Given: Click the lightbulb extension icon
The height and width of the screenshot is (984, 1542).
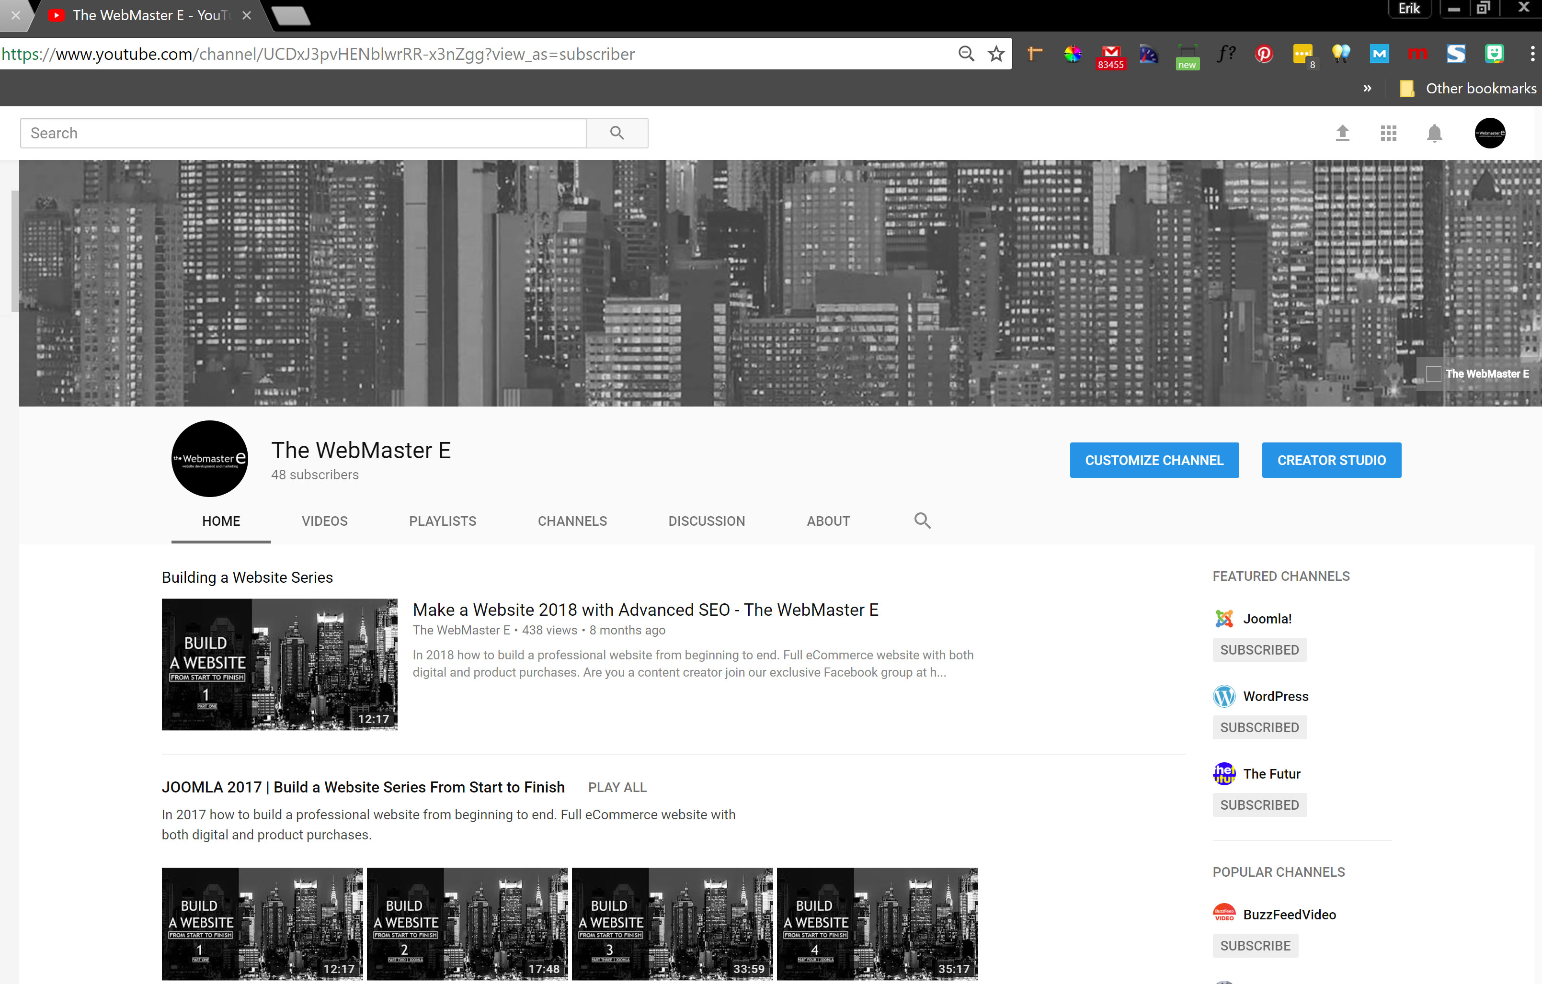Looking at the screenshot, I should pos(1340,54).
